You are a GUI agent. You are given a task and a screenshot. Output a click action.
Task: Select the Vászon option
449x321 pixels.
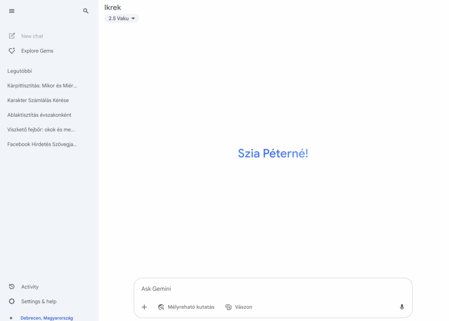click(239, 307)
